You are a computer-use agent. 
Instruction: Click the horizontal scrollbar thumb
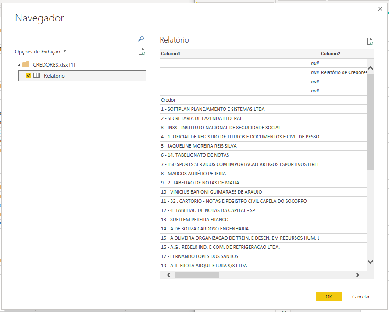click(x=197, y=275)
